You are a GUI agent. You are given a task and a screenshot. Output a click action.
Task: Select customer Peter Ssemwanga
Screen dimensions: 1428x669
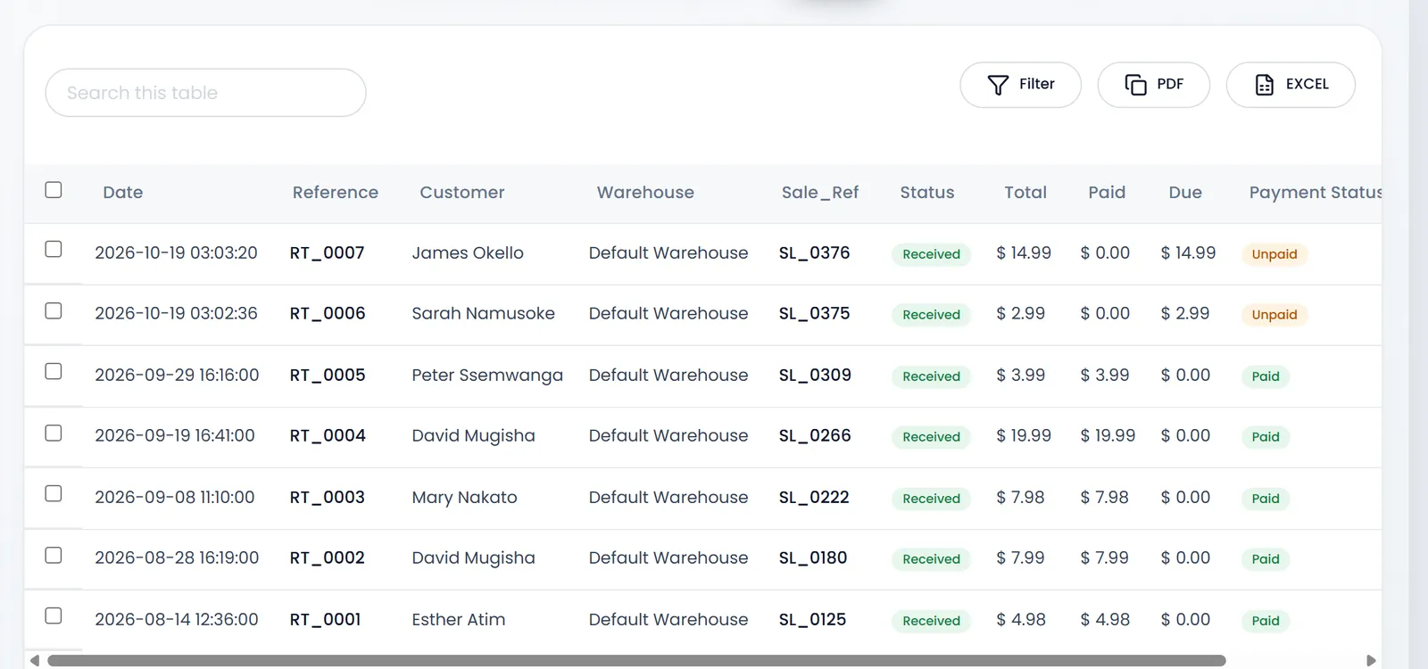point(487,376)
